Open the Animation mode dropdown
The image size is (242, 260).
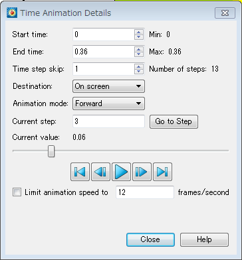[108, 103]
